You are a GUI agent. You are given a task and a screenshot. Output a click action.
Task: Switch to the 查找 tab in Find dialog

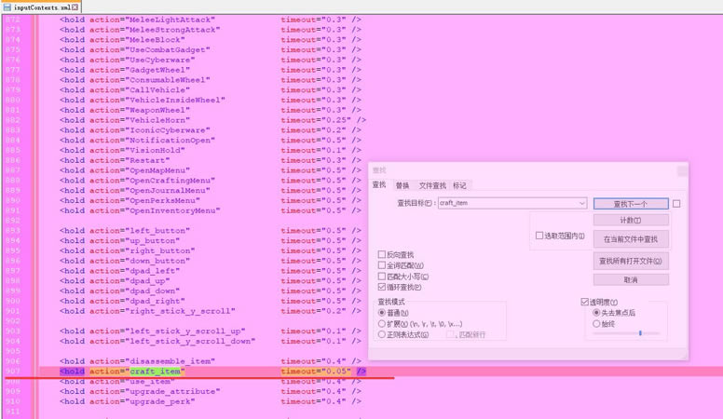379,185
